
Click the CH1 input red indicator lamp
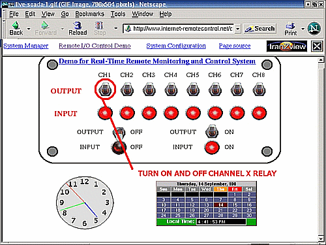coord(105,113)
